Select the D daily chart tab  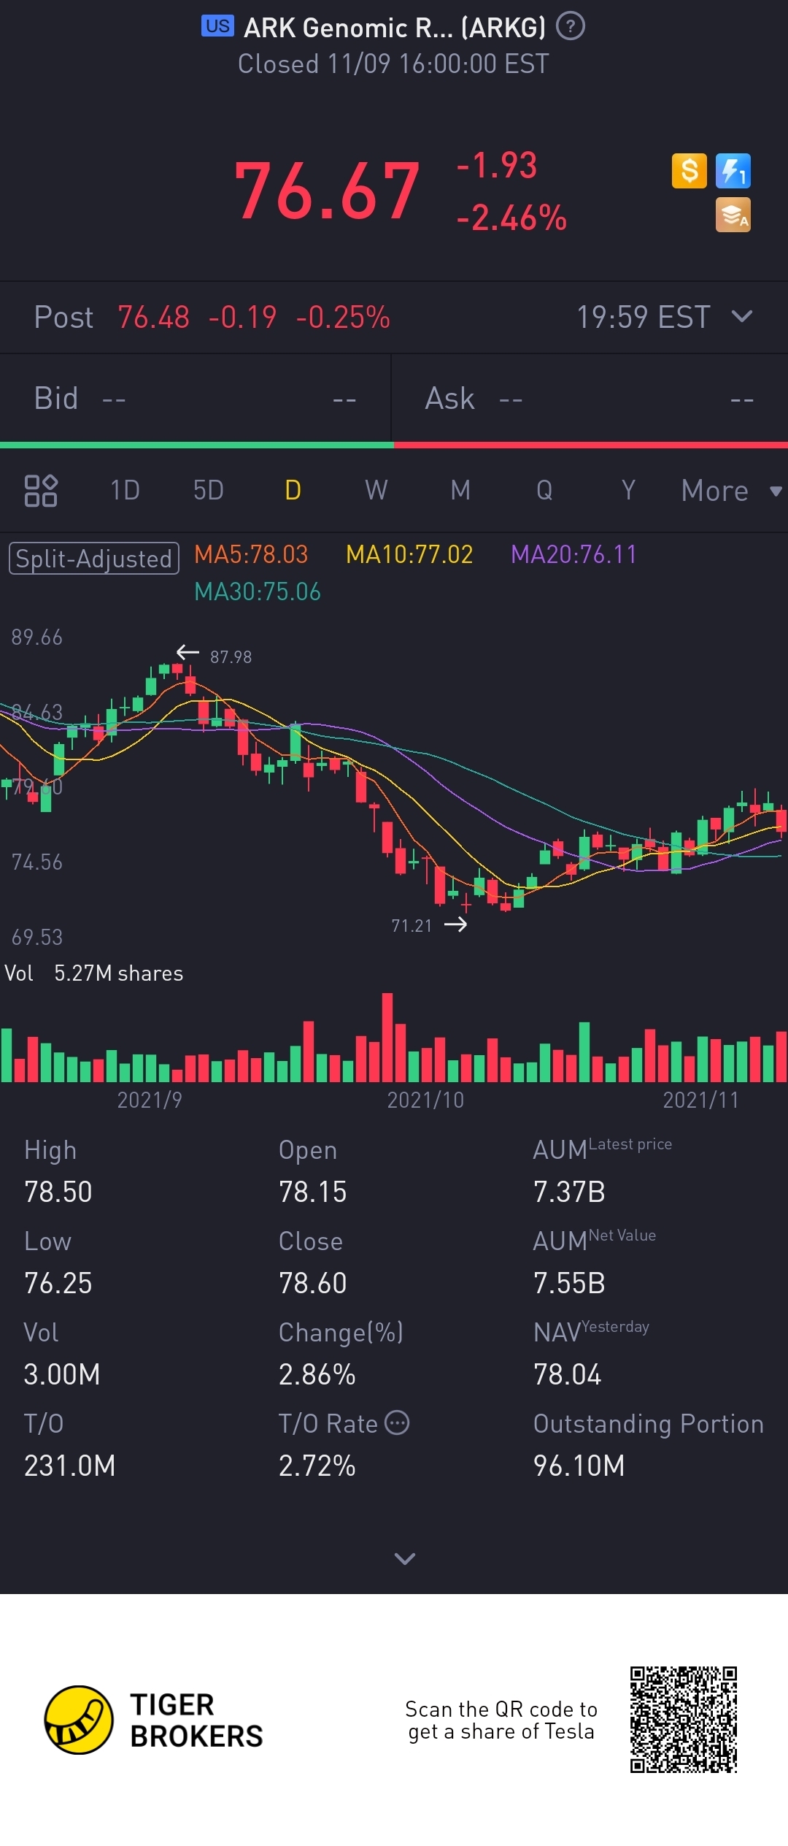[293, 490]
